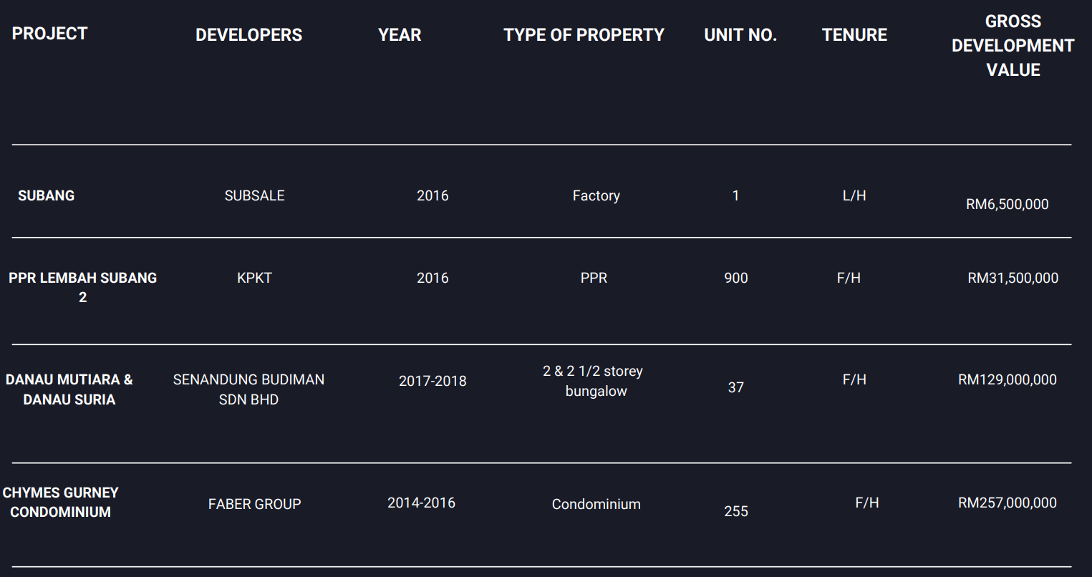
Task: Click the TENURE column header
Action: tap(854, 35)
